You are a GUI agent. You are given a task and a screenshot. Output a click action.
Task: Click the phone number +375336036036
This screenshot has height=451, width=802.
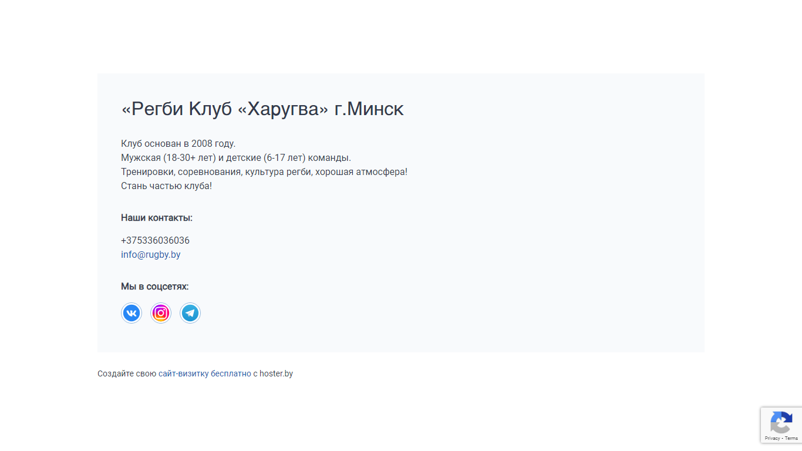click(x=155, y=241)
